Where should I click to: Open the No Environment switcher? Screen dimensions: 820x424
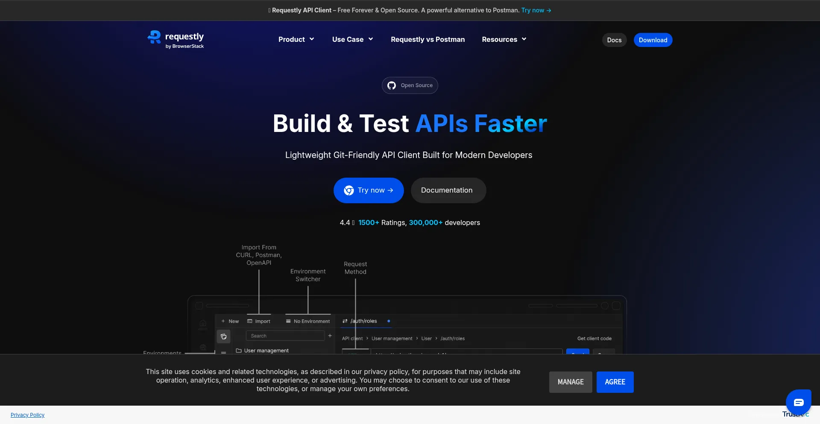308,321
